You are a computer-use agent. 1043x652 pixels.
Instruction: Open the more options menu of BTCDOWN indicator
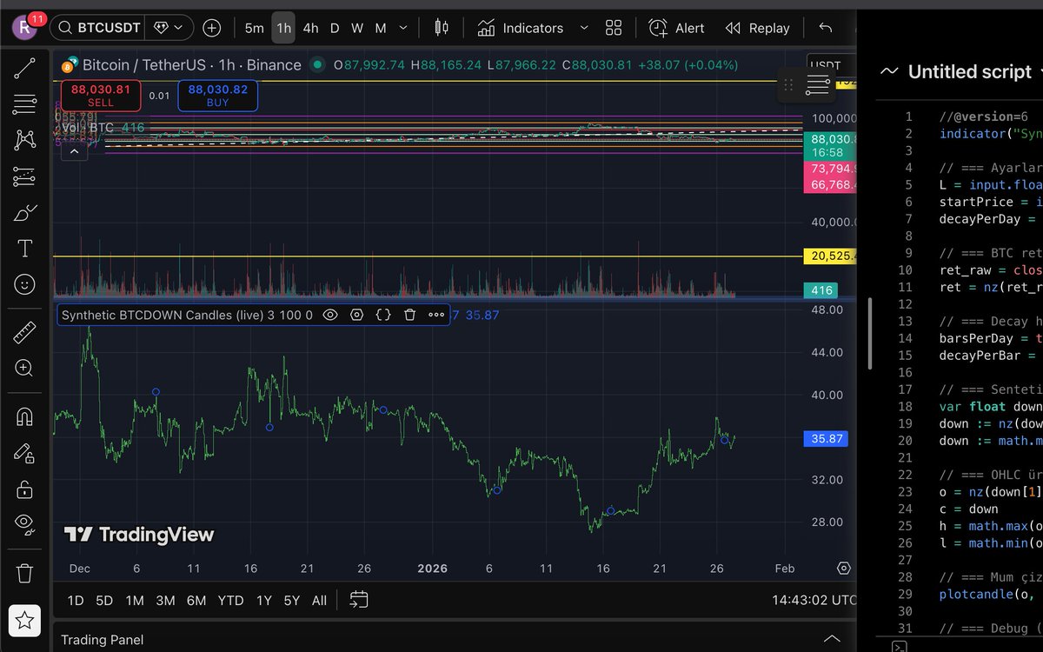(x=436, y=315)
